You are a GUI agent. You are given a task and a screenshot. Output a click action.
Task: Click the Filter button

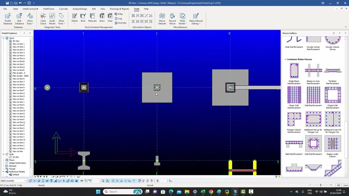pos(119,14)
